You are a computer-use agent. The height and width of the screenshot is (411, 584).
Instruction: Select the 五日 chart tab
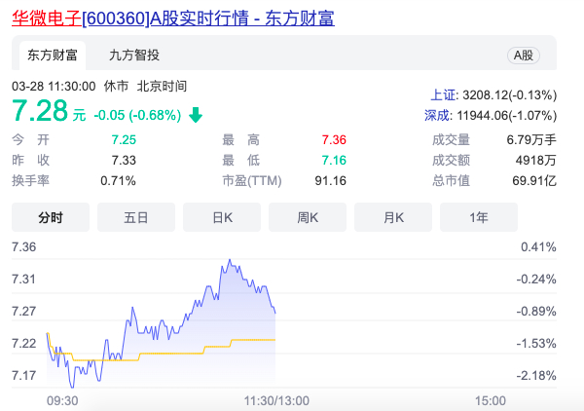tap(136, 217)
